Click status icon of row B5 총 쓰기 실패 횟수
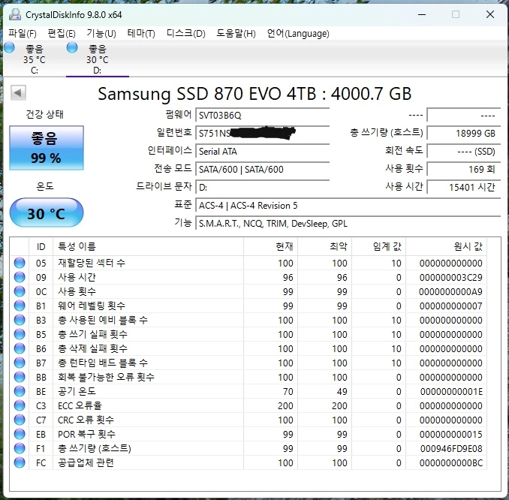Screen dimensions: 509x500 [x=20, y=334]
